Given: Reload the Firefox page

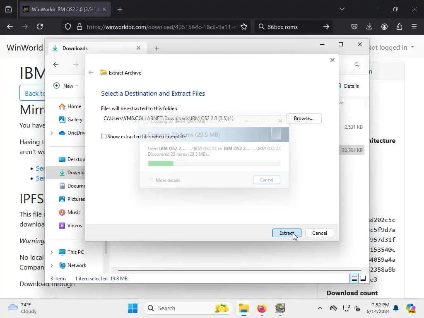Looking at the screenshot, I should [x=40, y=26].
